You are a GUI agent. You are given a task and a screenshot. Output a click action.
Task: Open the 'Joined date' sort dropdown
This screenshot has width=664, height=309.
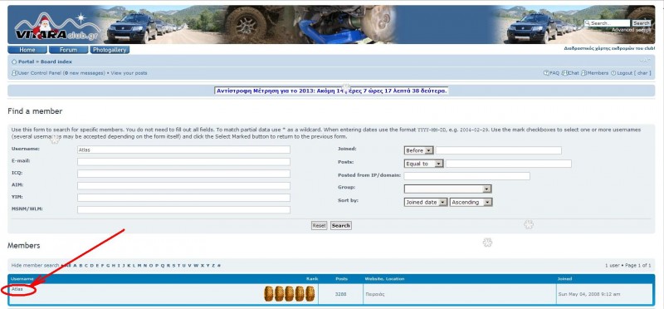pyautogui.click(x=426, y=203)
